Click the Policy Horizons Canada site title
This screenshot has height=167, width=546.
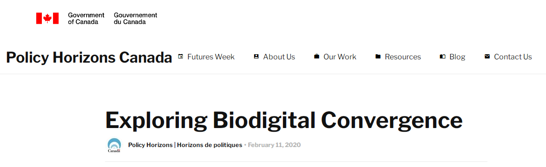pos(89,58)
